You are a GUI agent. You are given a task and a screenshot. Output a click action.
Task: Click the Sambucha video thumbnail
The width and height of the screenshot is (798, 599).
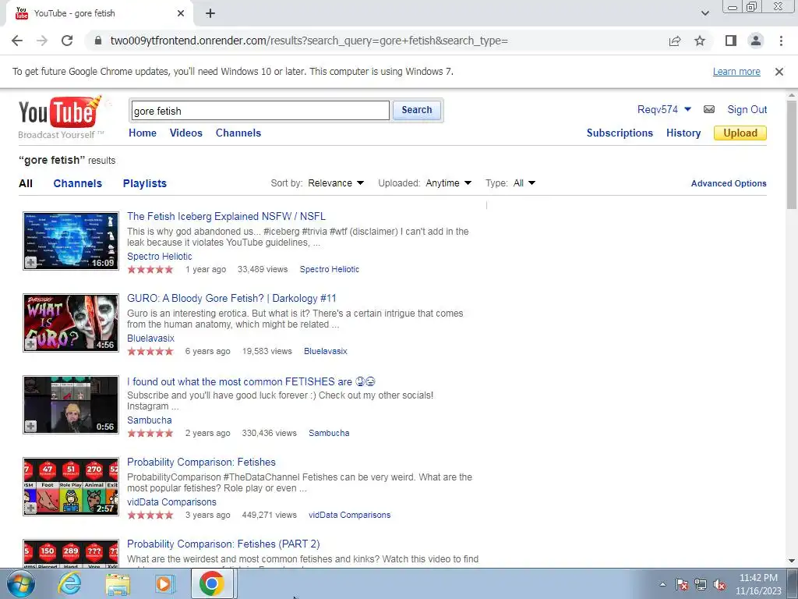(71, 405)
